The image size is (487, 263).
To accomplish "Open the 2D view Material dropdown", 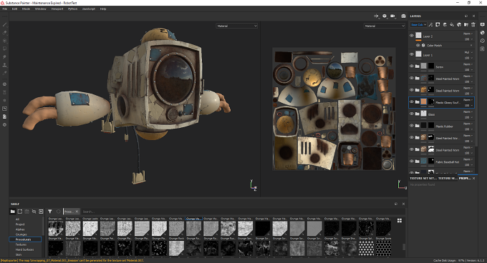I will tap(385, 26).
